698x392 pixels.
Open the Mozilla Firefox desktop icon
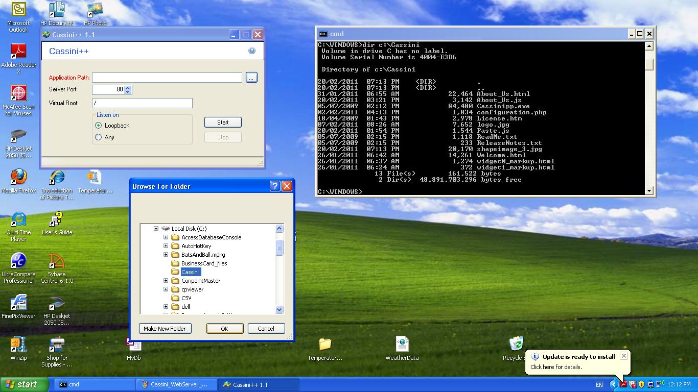19,177
